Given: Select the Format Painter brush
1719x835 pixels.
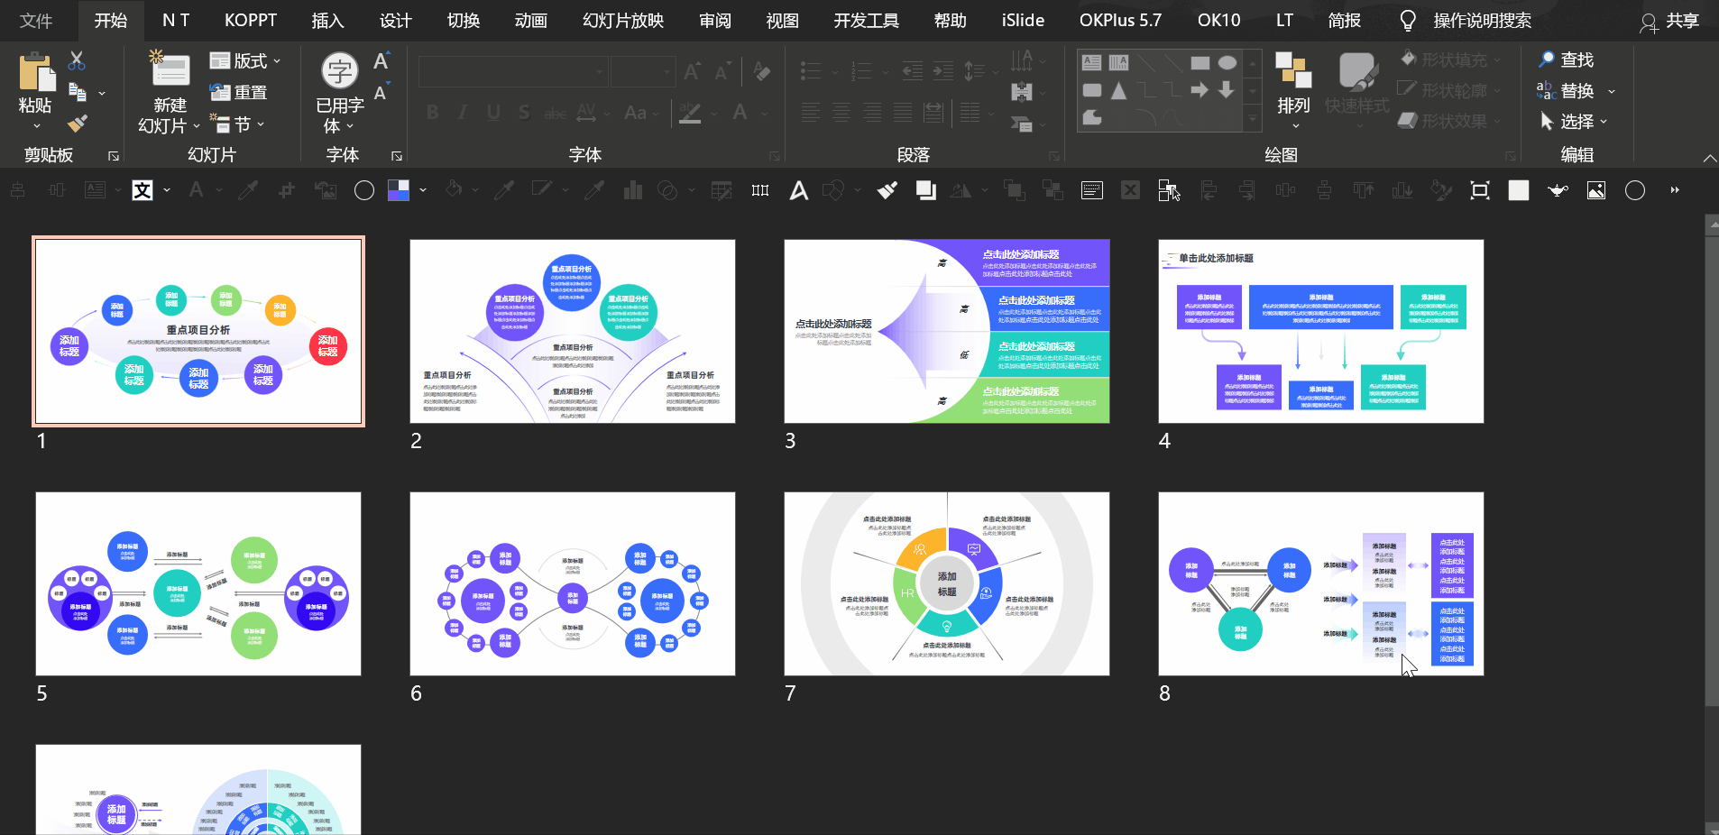Looking at the screenshot, I should point(78,123).
